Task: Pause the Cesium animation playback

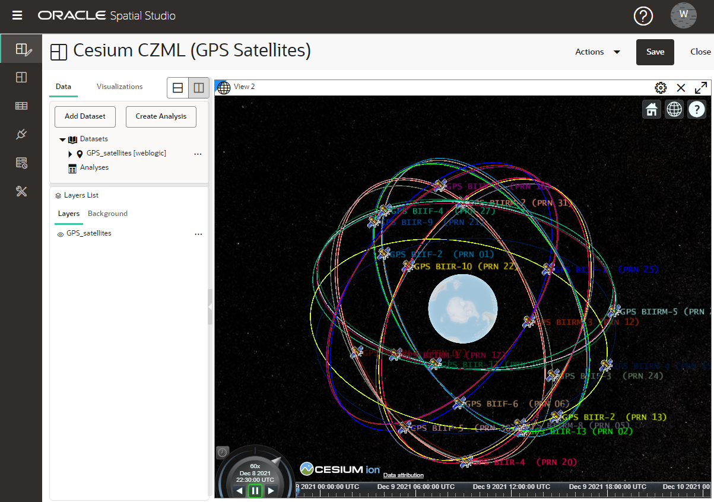Action: click(255, 491)
